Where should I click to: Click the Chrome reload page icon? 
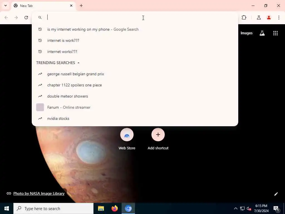[26, 18]
